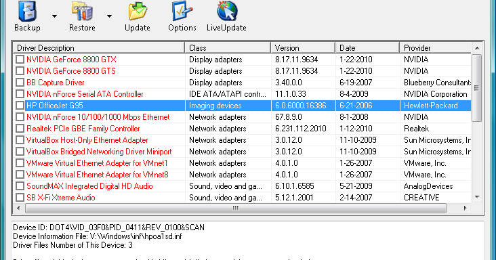Click version 67.8.9.0 cell
Viewport: 496px width, 260px height.
coord(289,117)
